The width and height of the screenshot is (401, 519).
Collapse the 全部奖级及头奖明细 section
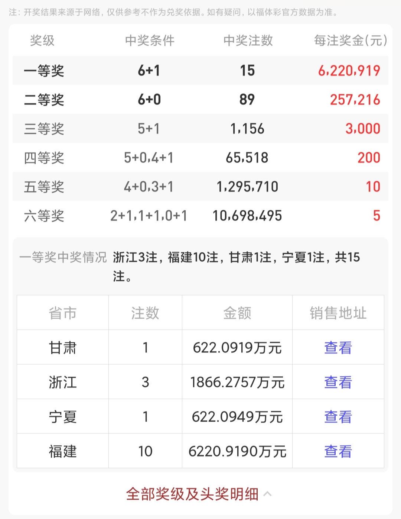coord(194,493)
